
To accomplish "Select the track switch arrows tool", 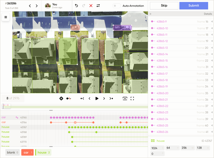I will 98,5.
